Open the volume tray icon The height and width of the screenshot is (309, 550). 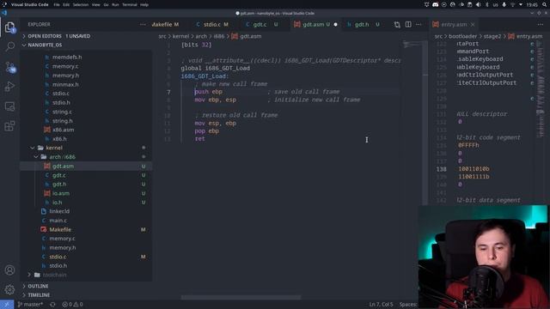click(x=478, y=4)
